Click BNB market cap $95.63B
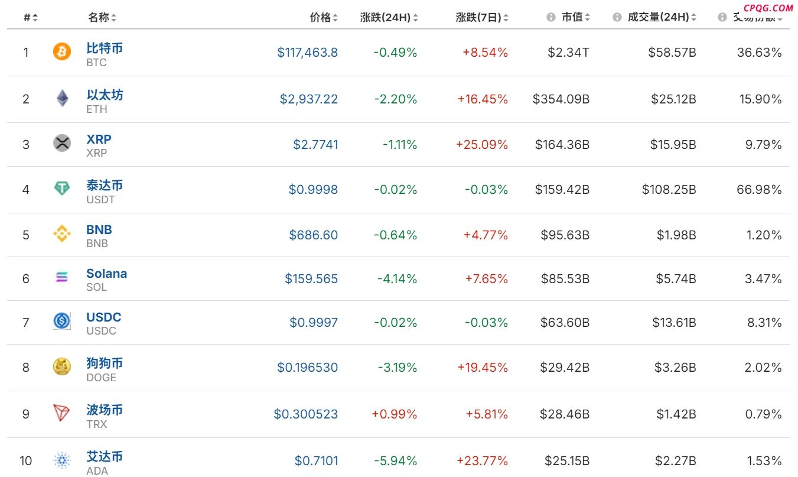 565,235
